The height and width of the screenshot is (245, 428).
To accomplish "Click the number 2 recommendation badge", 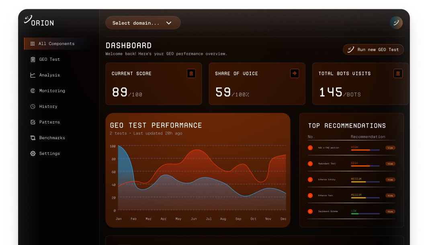I will point(310,164).
